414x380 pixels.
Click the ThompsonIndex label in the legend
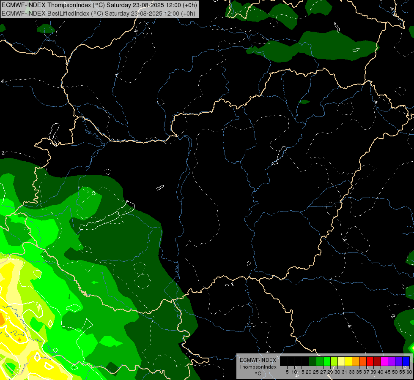pyautogui.click(x=258, y=367)
